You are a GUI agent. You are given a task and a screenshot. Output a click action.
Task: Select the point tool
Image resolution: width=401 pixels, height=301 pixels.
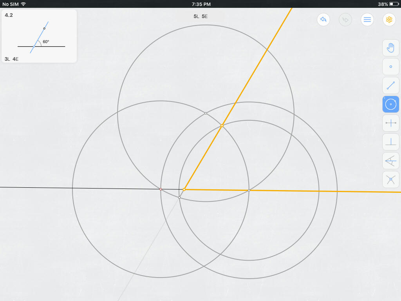coord(390,67)
